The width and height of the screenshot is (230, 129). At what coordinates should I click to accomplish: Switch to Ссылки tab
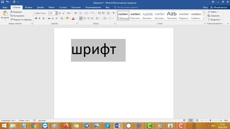(63, 7)
